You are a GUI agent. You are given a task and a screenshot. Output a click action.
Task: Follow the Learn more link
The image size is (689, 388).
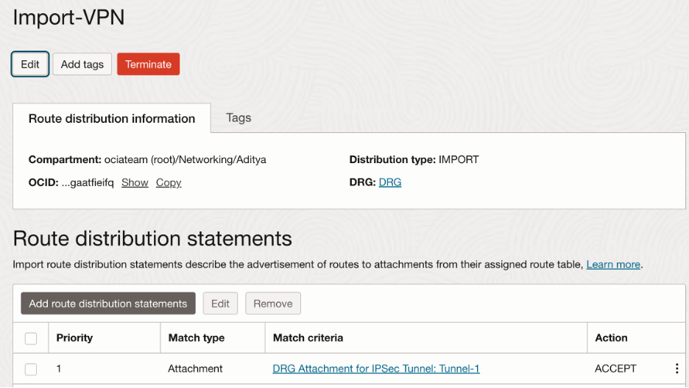613,265
